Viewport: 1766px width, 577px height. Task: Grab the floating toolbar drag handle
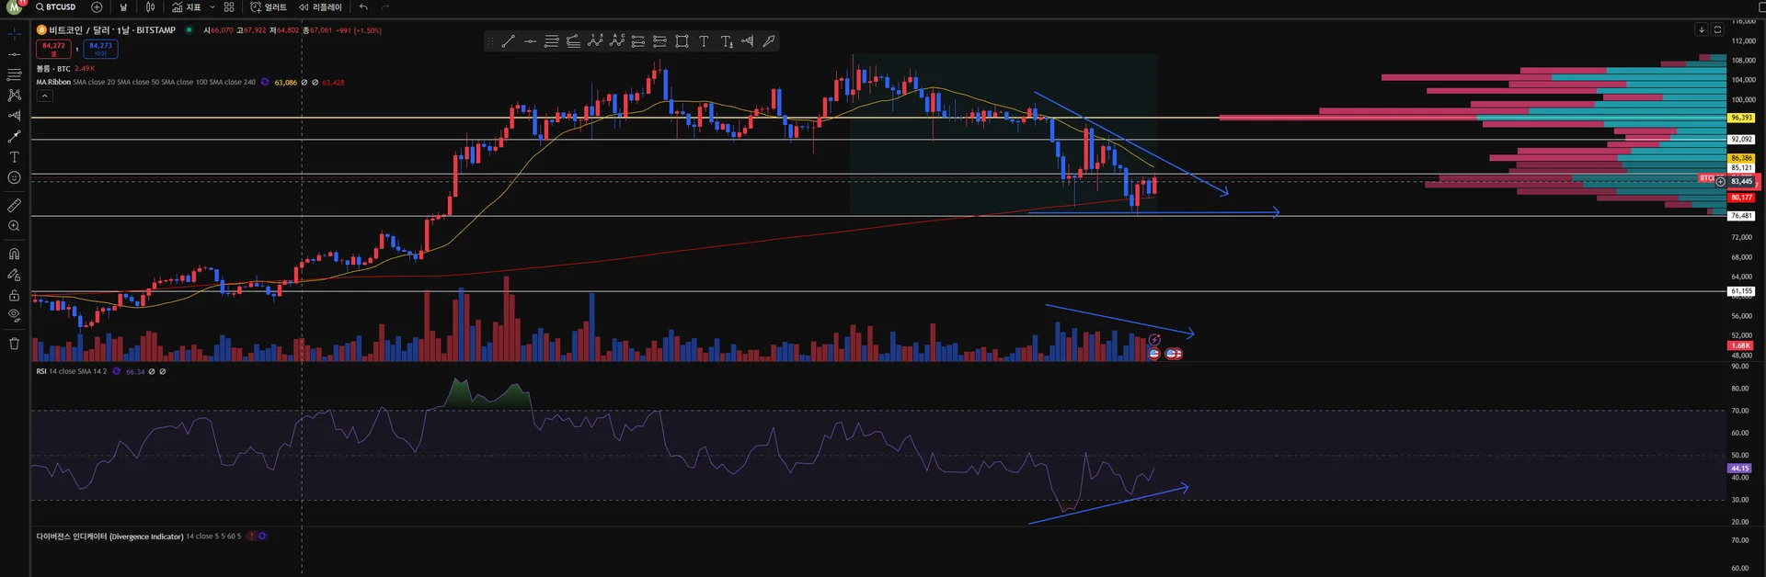(490, 41)
